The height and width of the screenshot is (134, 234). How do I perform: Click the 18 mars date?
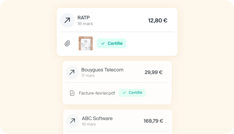coord(85,24)
